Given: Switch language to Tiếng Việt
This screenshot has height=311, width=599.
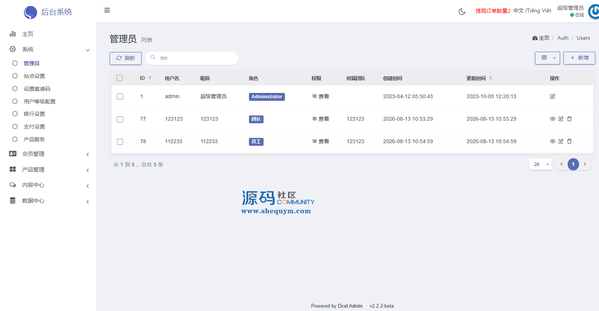Looking at the screenshot, I should [x=539, y=10].
